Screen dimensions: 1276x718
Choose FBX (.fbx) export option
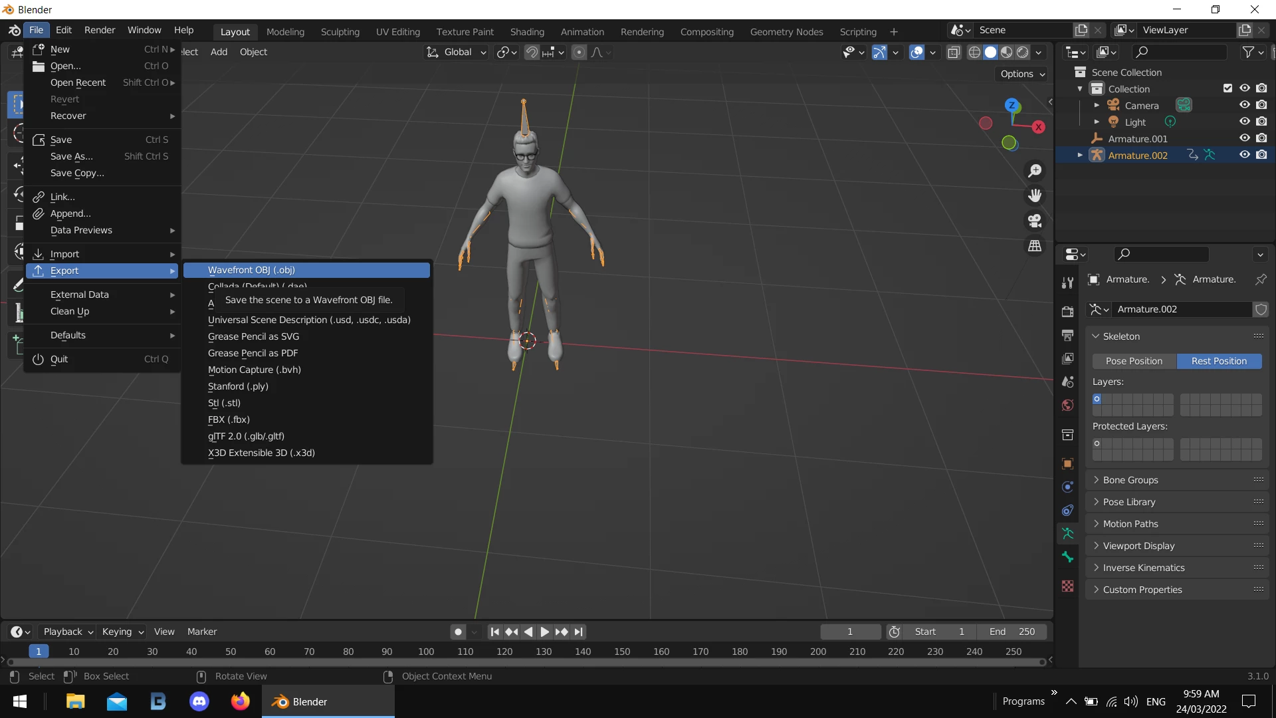pos(229,419)
